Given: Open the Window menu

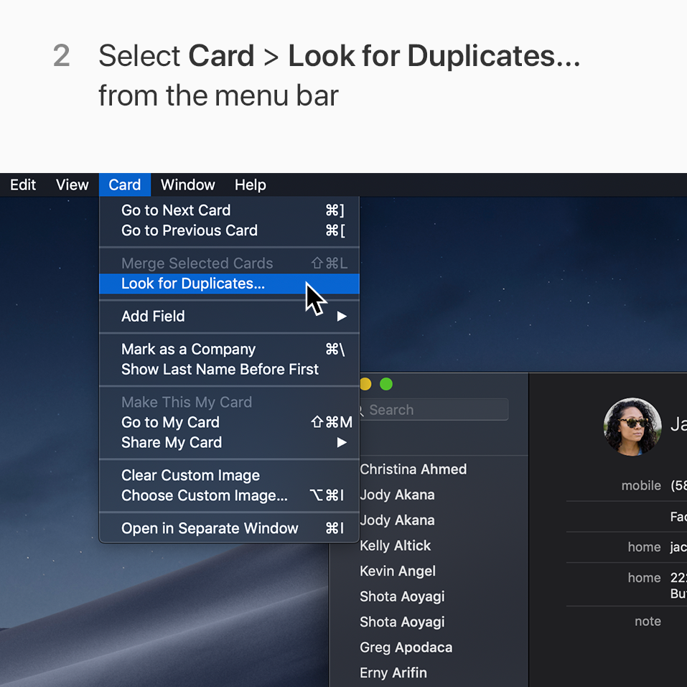Looking at the screenshot, I should 187,185.
